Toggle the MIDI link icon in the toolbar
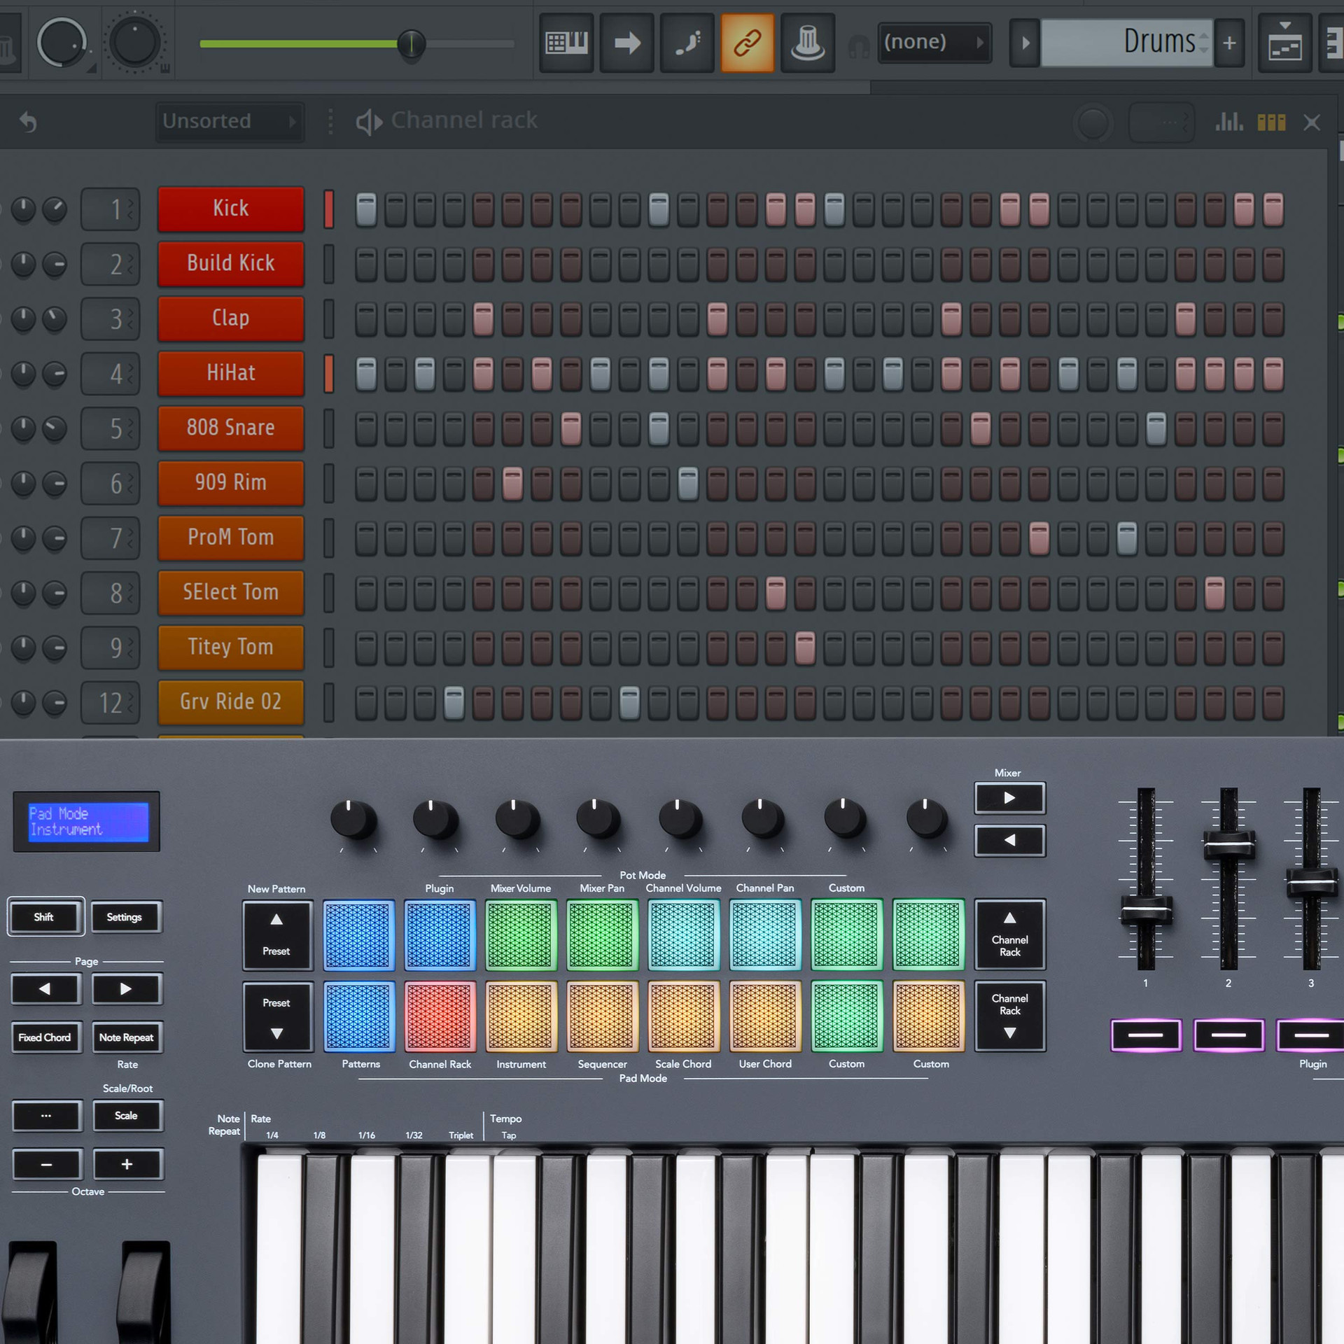 pyautogui.click(x=747, y=43)
